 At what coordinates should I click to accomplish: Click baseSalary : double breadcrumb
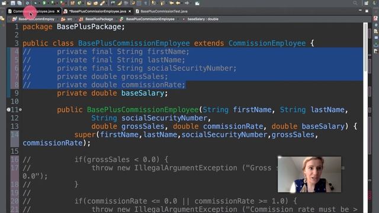click(203, 19)
